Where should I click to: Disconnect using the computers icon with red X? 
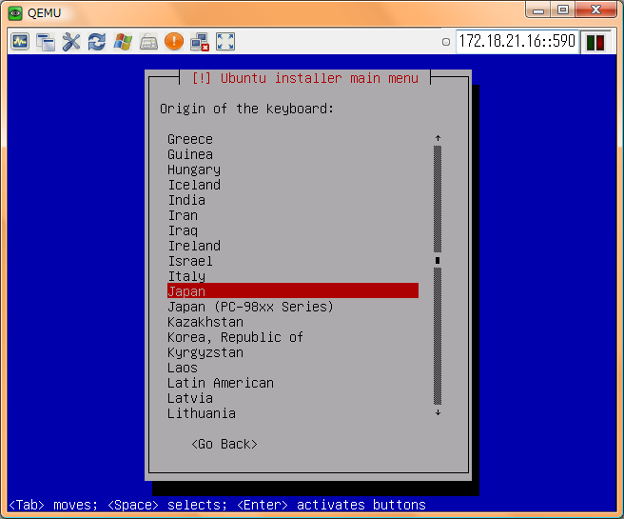200,41
